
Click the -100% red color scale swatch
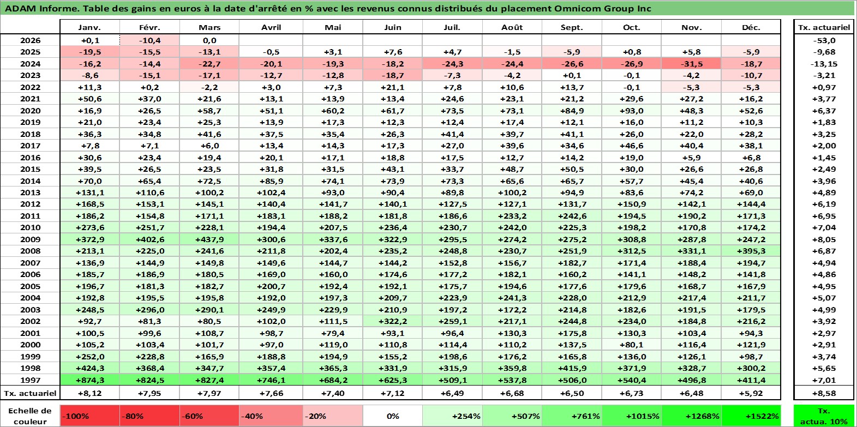[89, 416]
